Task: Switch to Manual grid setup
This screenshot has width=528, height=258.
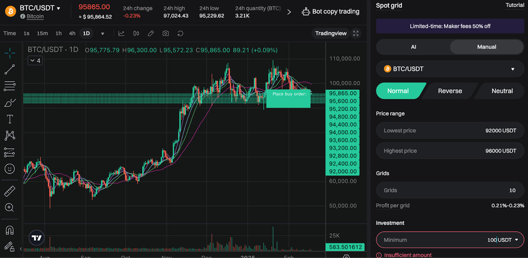Action: 486,47
